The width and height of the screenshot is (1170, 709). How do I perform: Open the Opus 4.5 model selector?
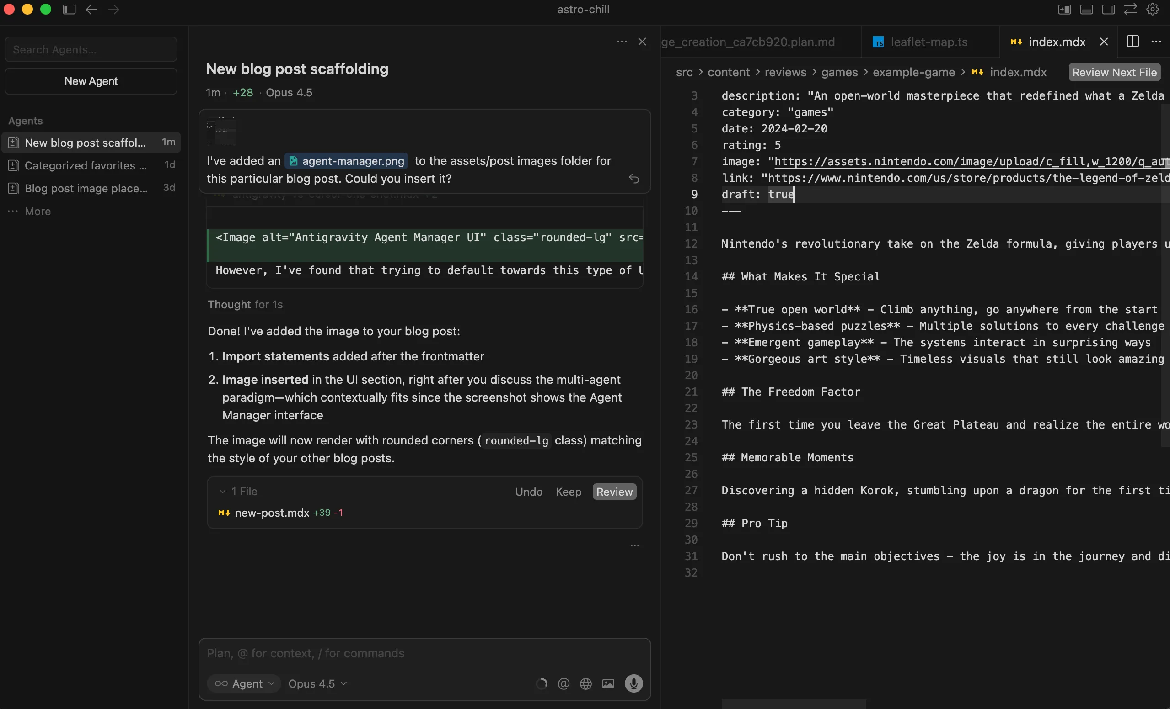tap(317, 683)
